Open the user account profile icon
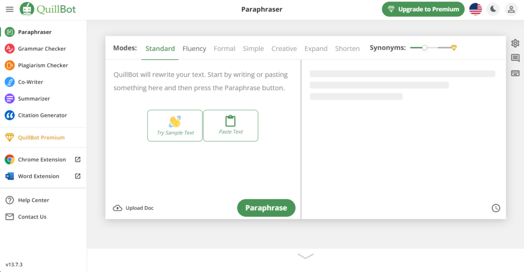The height and width of the screenshot is (272, 524). coord(511,9)
